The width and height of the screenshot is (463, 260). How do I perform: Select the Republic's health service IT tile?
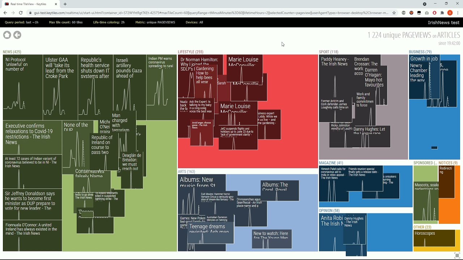[95, 87]
